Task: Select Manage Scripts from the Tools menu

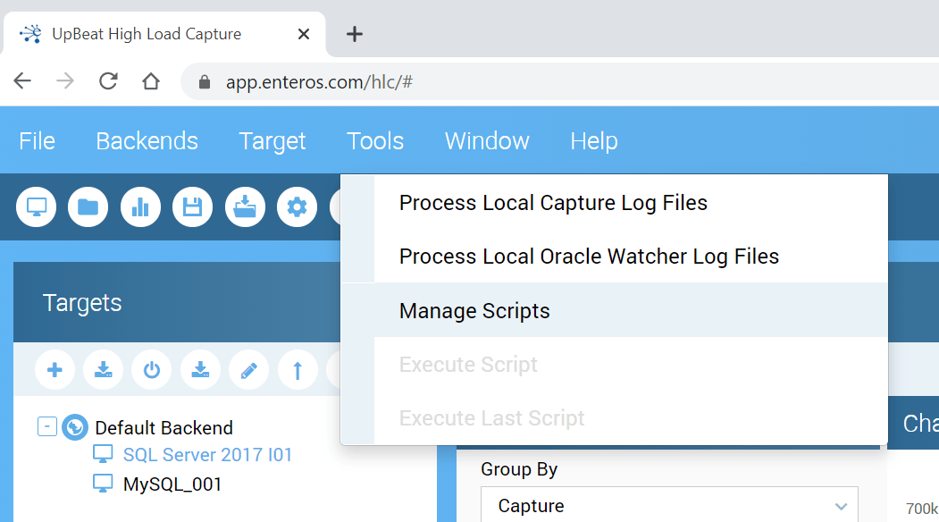Action: click(474, 311)
